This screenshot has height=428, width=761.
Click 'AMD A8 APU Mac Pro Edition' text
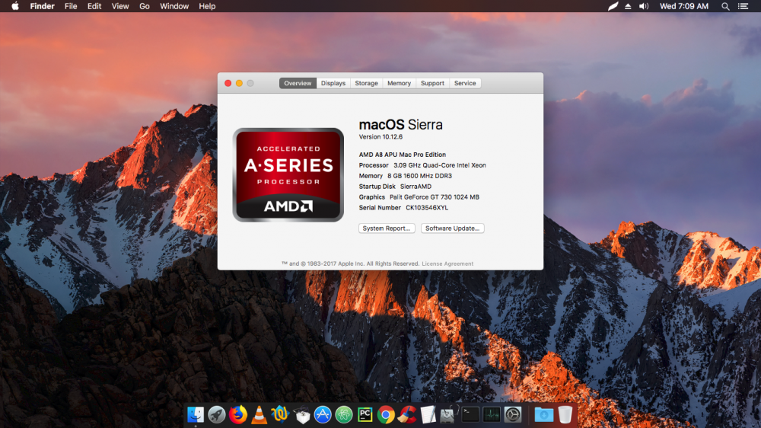pos(403,155)
